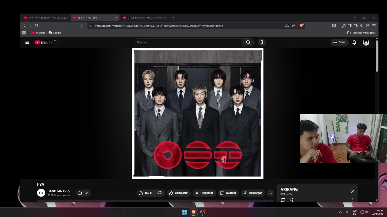Reload the current page
Image resolution: width=387 pixels, height=217 pixels.
coord(36,26)
